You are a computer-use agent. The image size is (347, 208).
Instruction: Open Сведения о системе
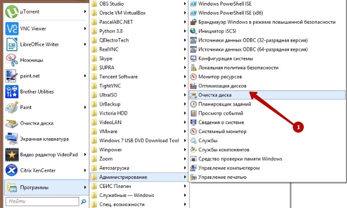[267, 122]
